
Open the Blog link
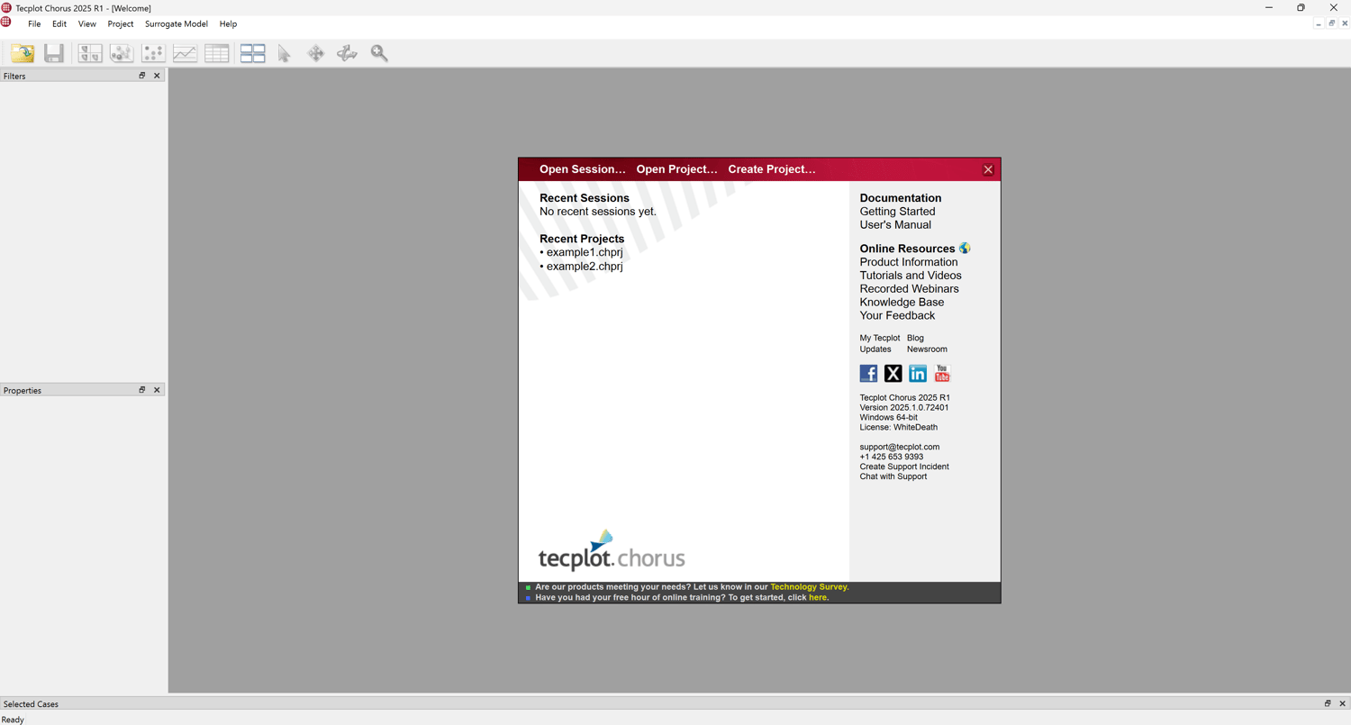point(915,339)
